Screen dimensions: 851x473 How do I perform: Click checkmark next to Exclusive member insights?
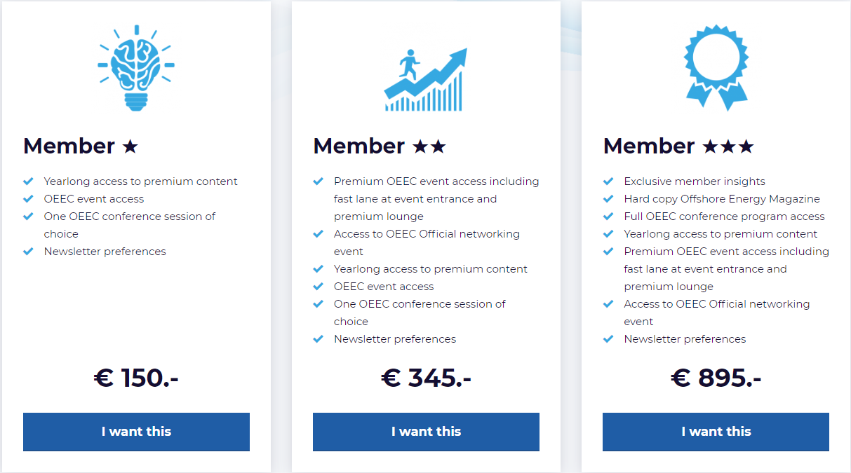tap(608, 181)
